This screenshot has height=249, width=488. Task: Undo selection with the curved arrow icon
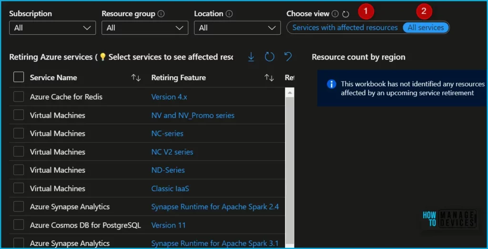(x=288, y=57)
